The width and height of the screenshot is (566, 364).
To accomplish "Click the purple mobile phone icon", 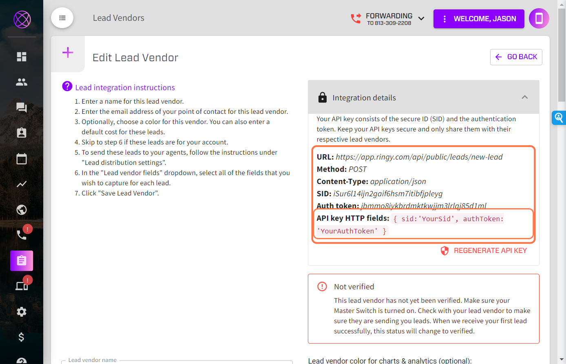I will click(539, 18).
